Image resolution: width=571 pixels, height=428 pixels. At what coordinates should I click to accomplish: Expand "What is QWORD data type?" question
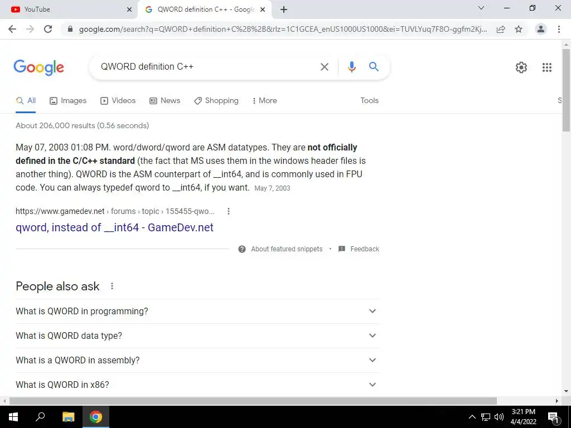197,335
